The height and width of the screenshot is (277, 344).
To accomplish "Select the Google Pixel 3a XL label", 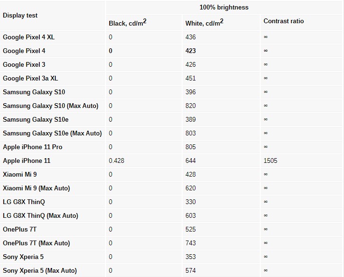I will 30,78.
